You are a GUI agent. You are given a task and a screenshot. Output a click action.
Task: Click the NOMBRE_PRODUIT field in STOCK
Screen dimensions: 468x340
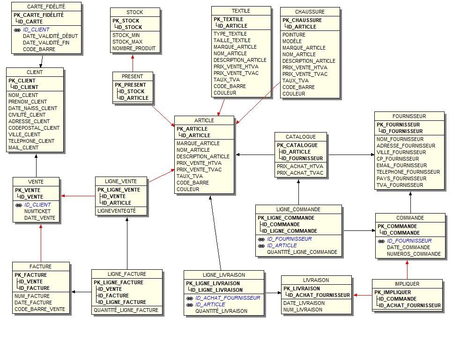pos(134,48)
